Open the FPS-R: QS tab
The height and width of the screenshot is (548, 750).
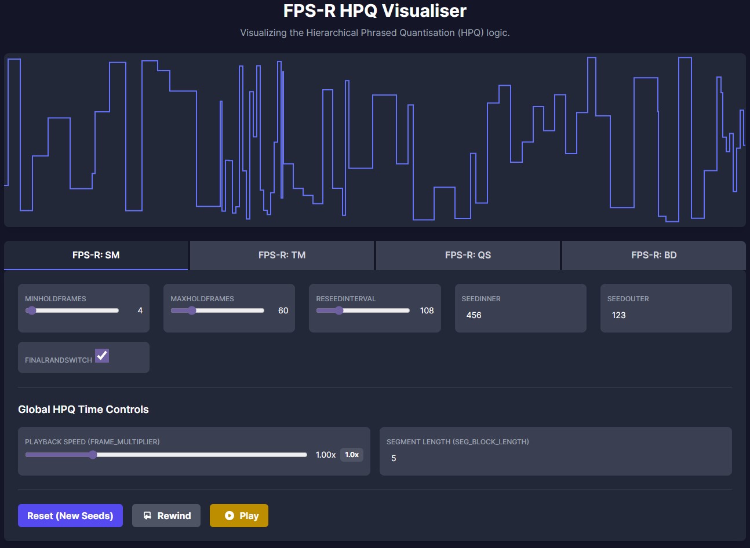(x=468, y=255)
